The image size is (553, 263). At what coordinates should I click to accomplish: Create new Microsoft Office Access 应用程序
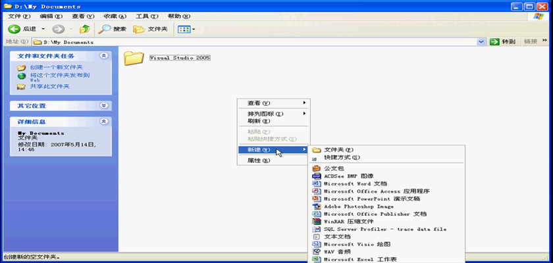click(387, 191)
